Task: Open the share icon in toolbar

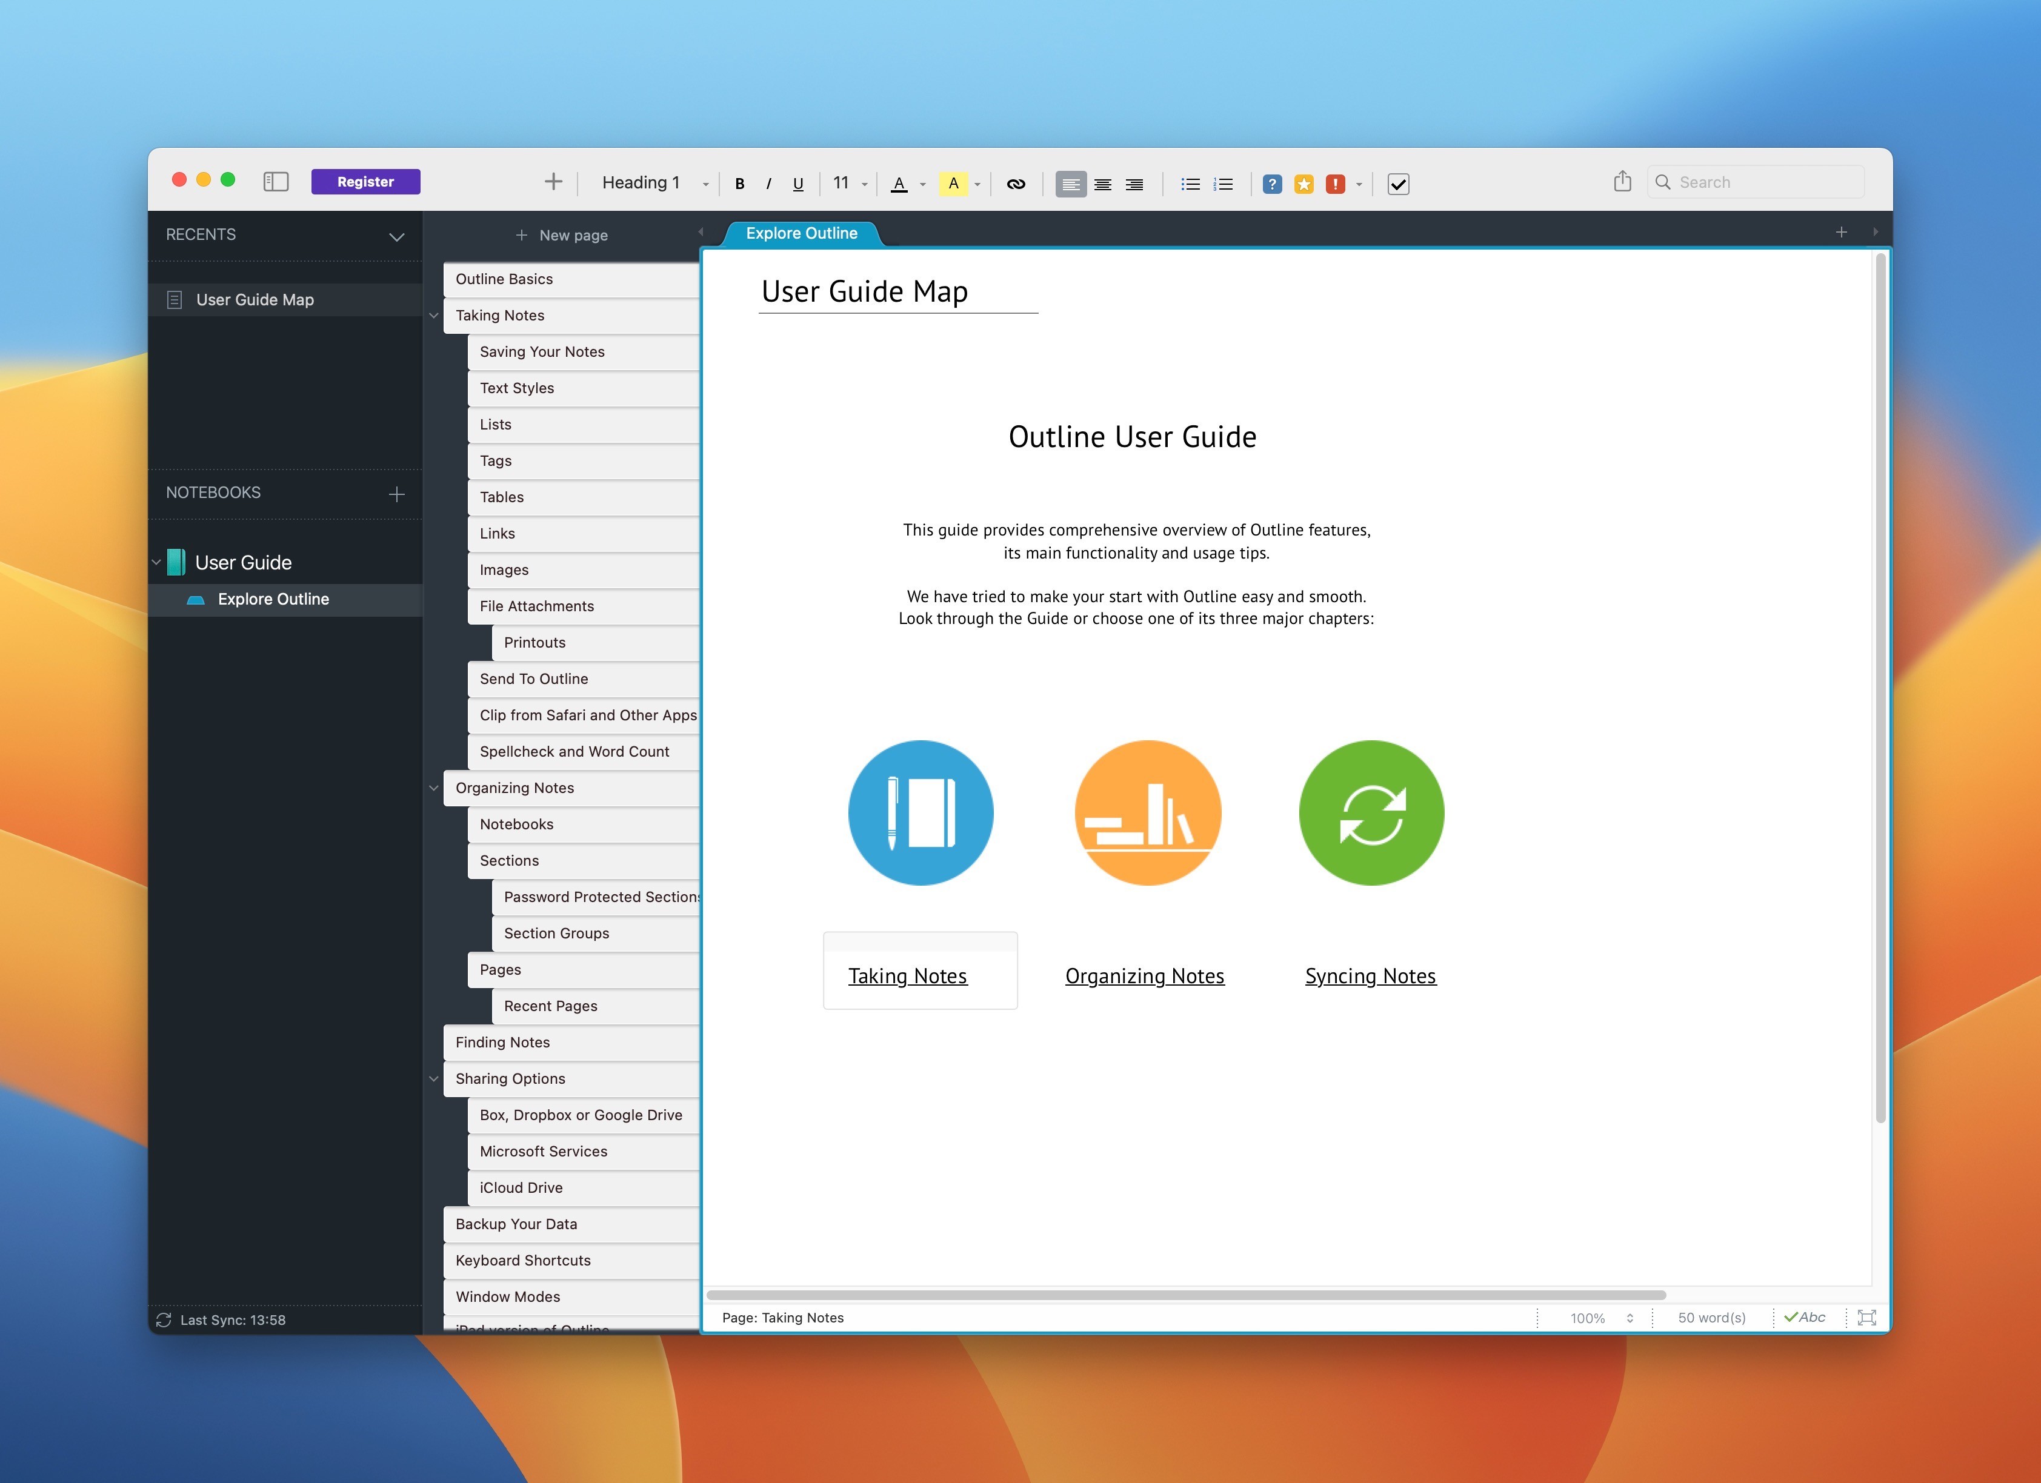Action: [x=1622, y=181]
